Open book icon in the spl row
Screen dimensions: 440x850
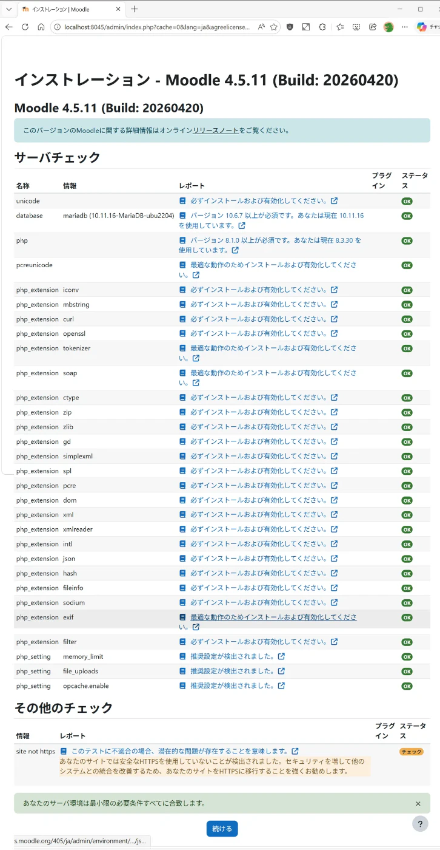tap(182, 471)
